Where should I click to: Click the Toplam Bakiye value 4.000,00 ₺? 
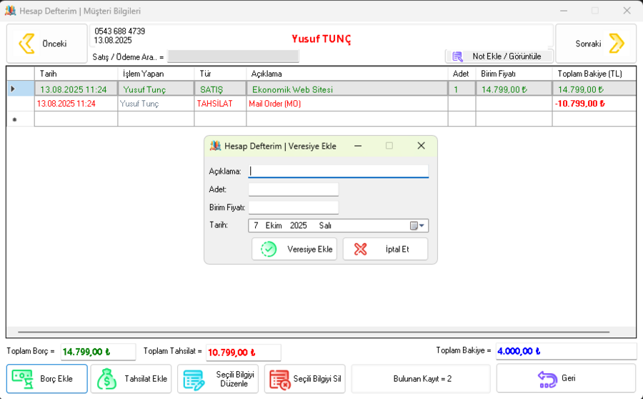pos(566,351)
